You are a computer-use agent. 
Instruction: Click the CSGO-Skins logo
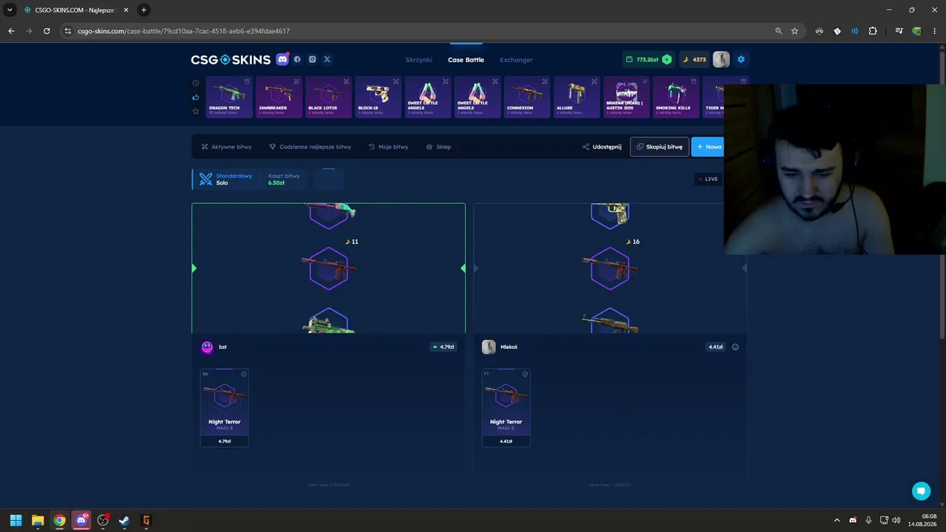[231, 59]
